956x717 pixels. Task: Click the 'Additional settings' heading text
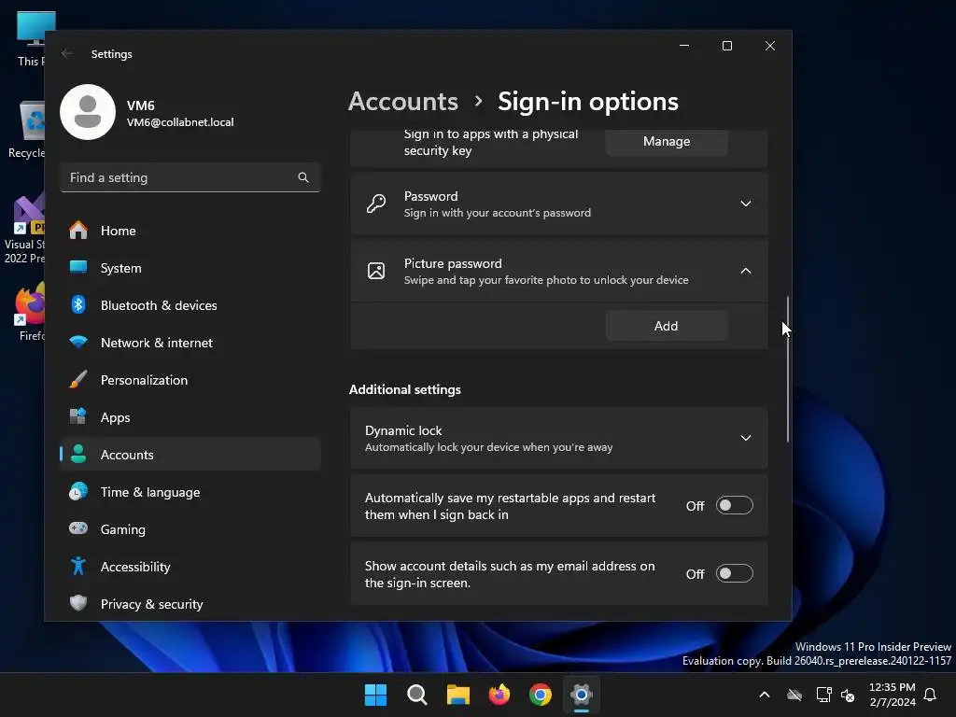click(405, 389)
